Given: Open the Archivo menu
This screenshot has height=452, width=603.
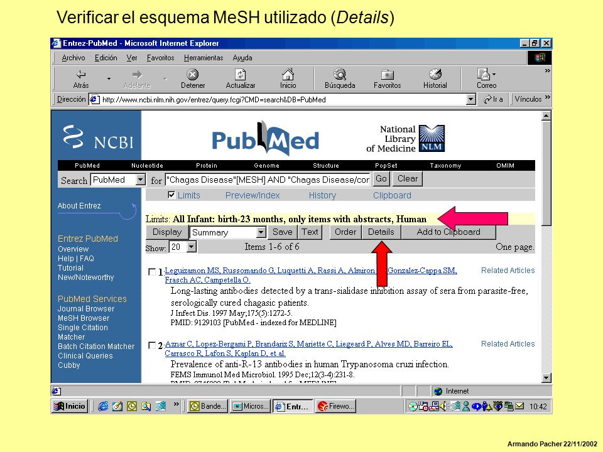Looking at the screenshot, I should tap(73, 58).
